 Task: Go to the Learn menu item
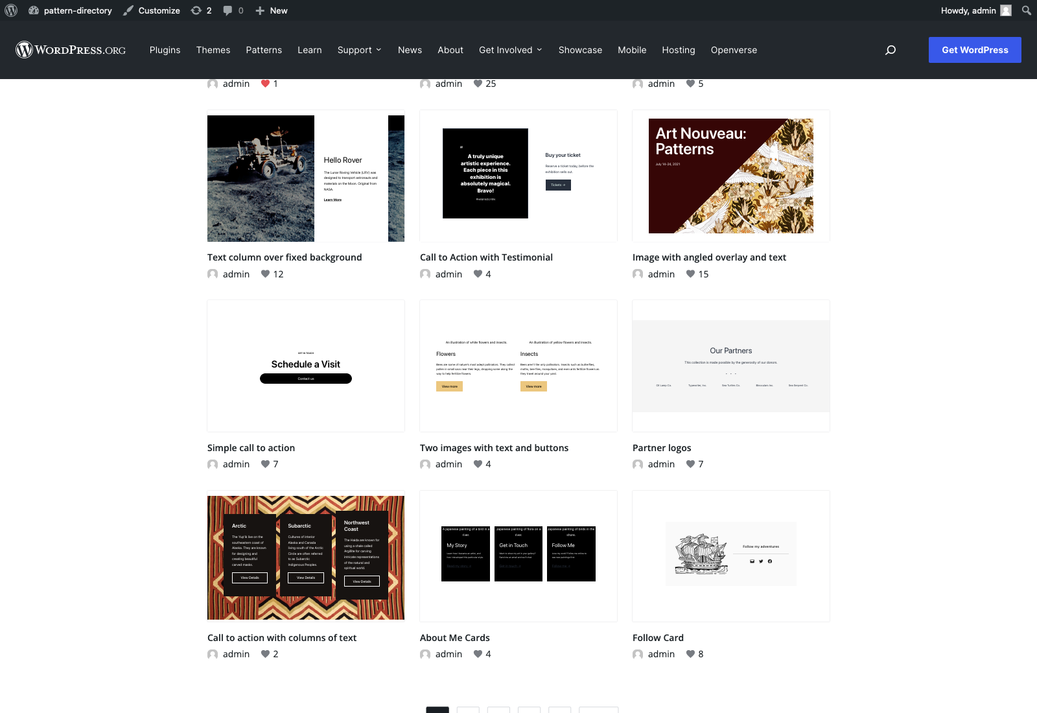pos(310,50)
